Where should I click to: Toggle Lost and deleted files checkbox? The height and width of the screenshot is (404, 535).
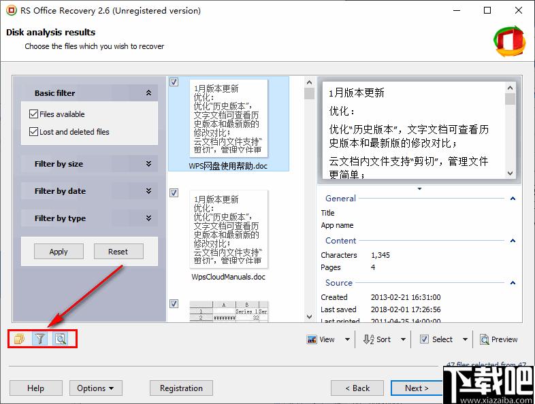[x=34, y=132]
